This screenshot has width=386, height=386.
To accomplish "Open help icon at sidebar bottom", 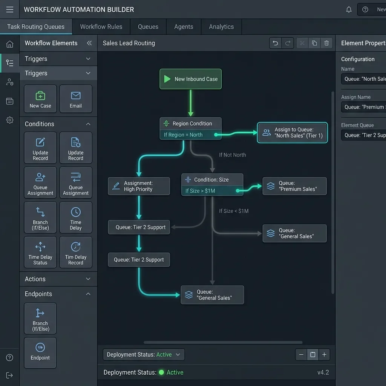I will pos(9,357).
